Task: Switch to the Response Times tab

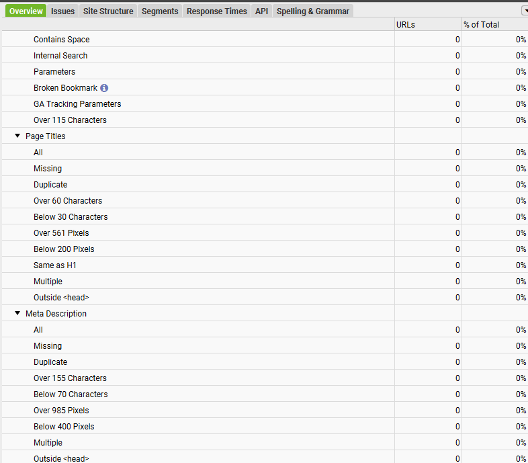Action: point(217,11)
